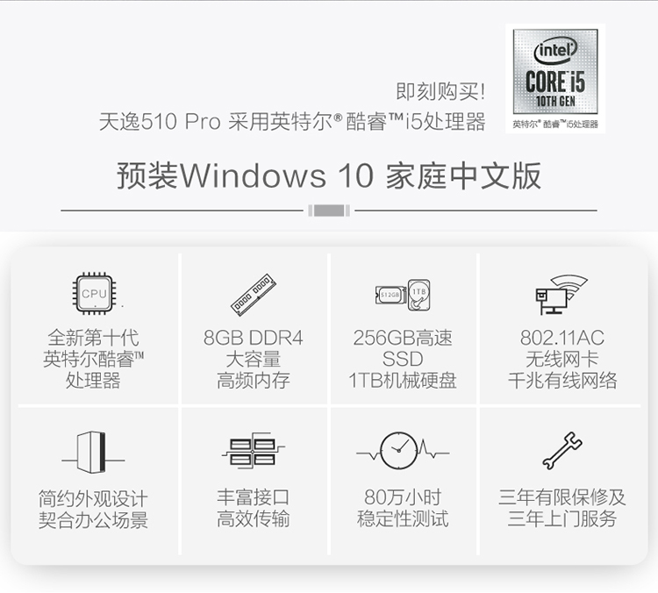
Task: Click the 预装Windows 10 家庭中文版 heading
Action: [329, 175]
